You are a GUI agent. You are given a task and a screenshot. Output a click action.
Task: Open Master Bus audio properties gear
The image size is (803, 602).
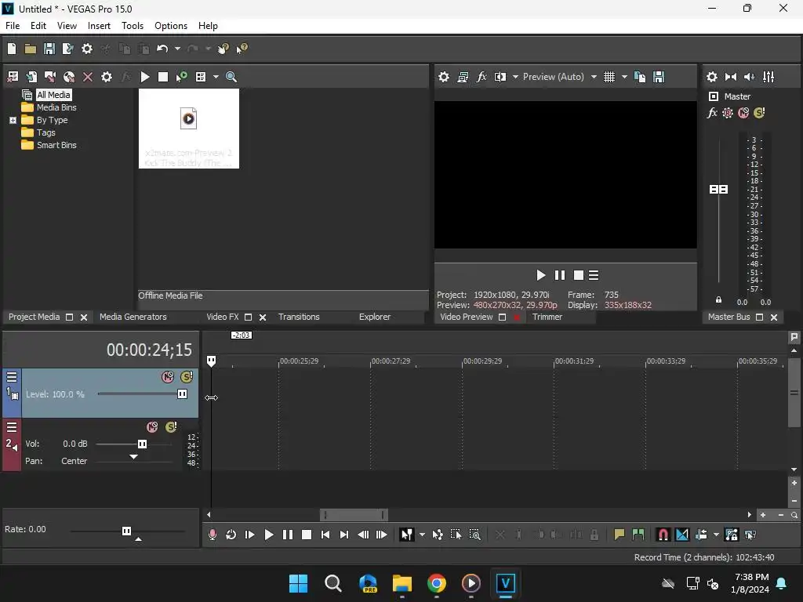[712, 77]
